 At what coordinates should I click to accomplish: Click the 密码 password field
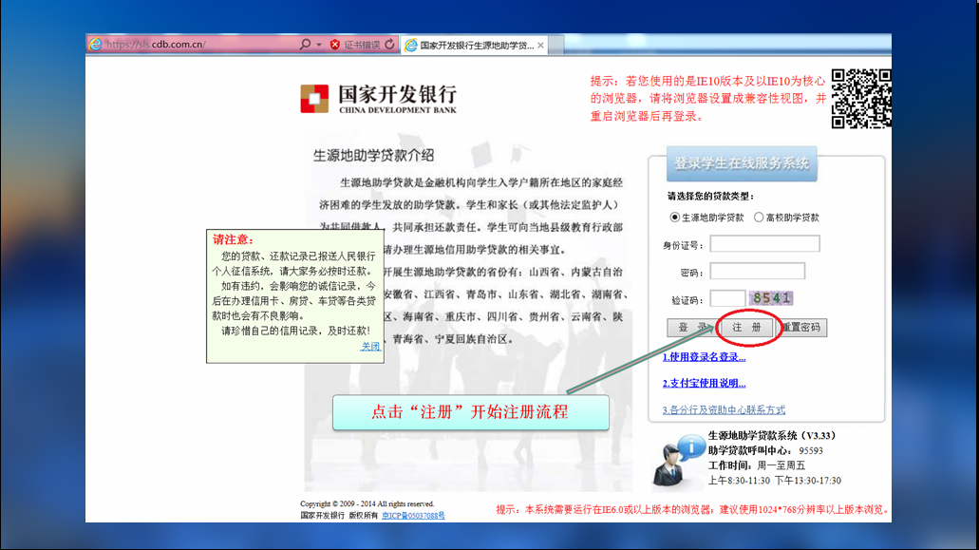(x=757, y=272)
